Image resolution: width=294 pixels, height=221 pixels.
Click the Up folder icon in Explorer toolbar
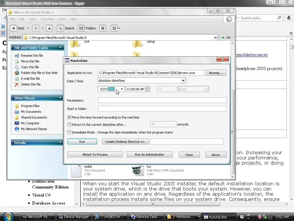[x=49, y=28]
